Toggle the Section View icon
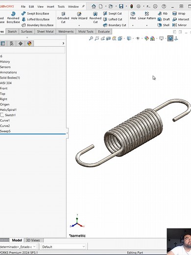Image resolution: width=191 pixels, height=255 pixels. click(x=108, y=39)
